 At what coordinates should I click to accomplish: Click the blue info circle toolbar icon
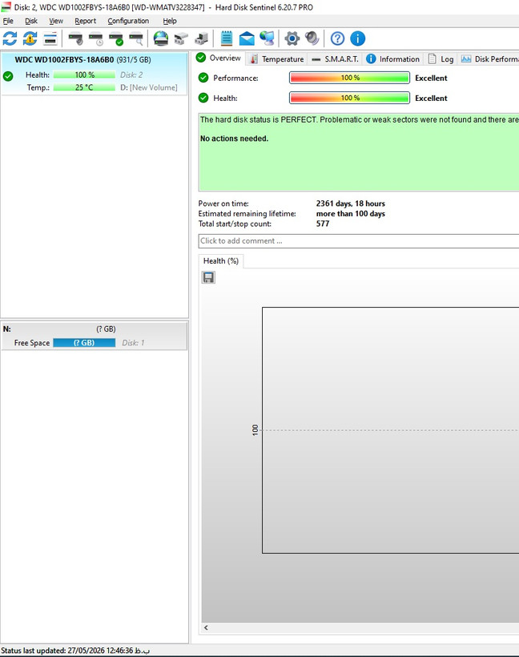click(357, 38)
